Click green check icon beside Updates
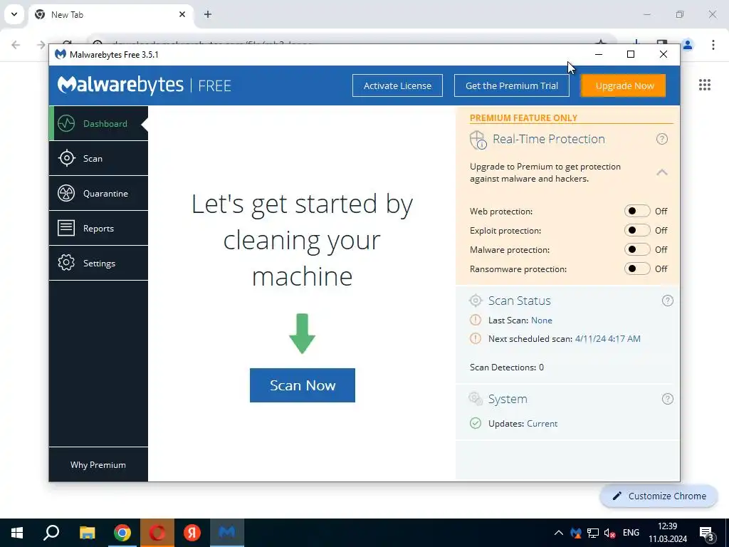The height and width of the screenshot is (547, 729). click(x=475, y=423)
